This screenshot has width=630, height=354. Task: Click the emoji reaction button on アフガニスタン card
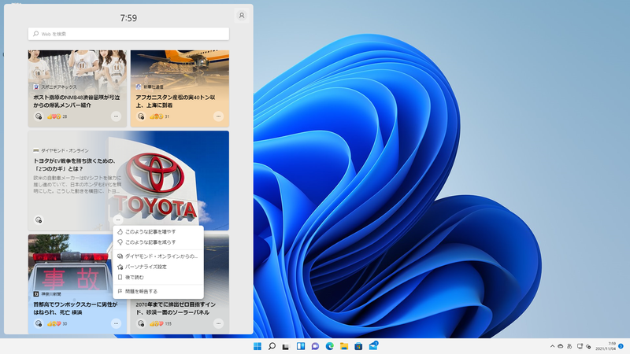[x=141, y=116]
